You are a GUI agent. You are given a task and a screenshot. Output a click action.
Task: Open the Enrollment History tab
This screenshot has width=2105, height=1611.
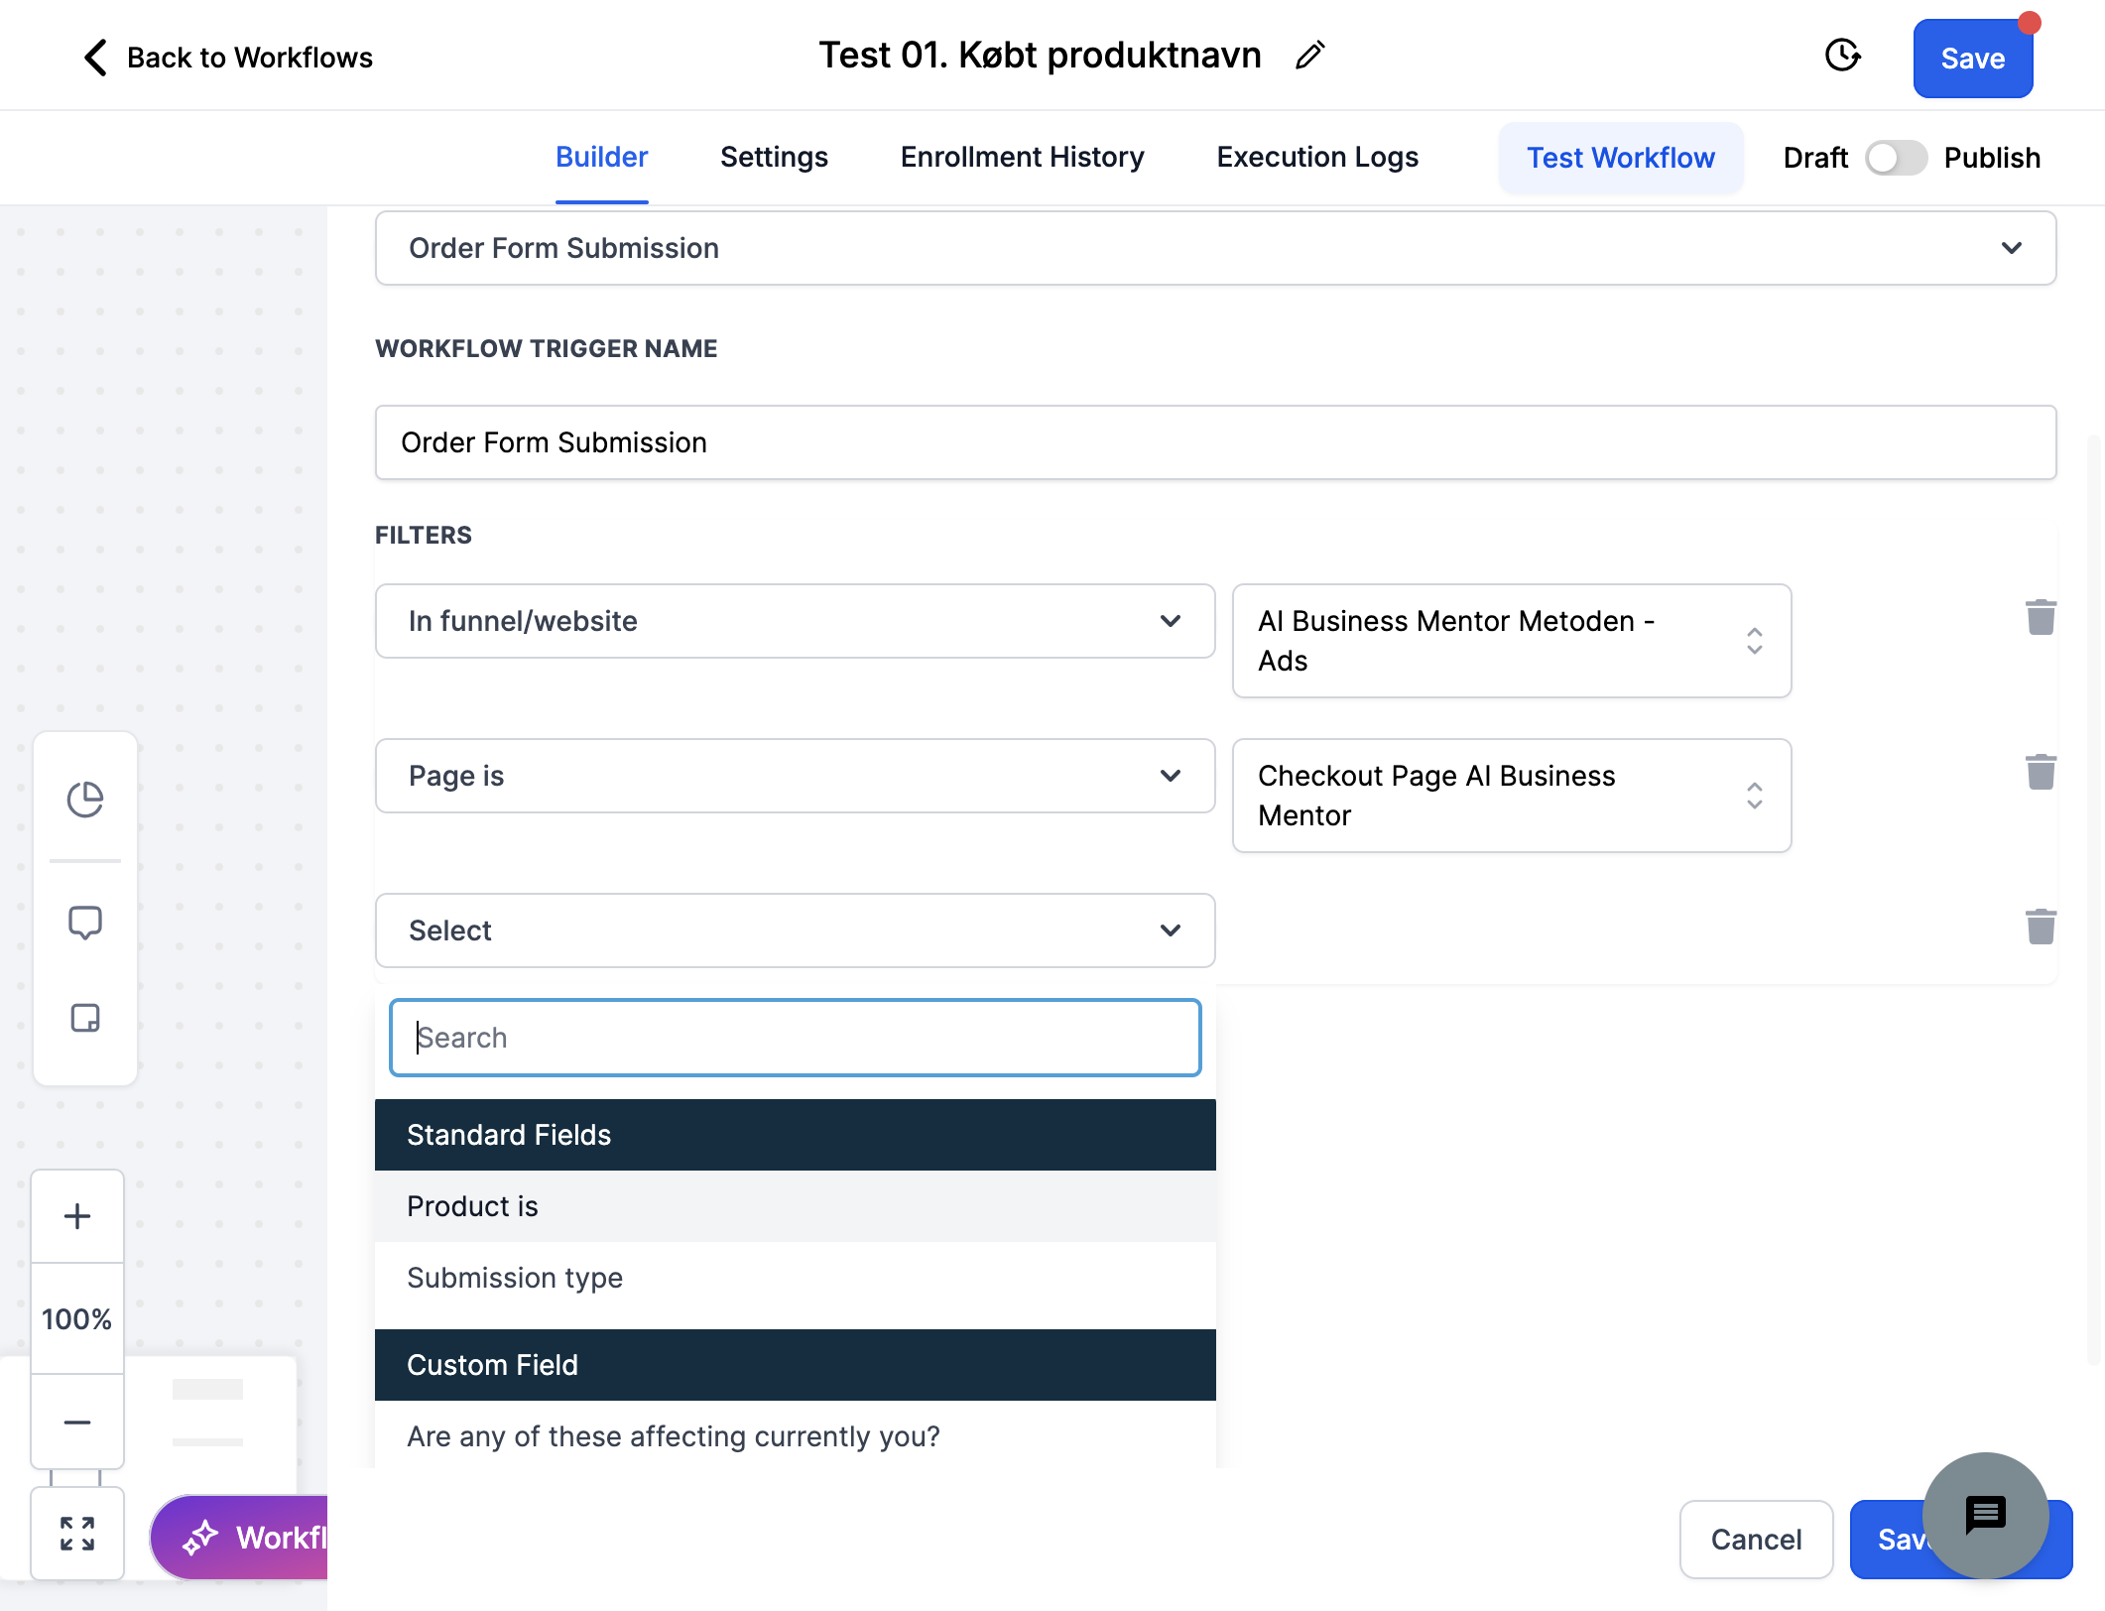tap(1022, 158)
